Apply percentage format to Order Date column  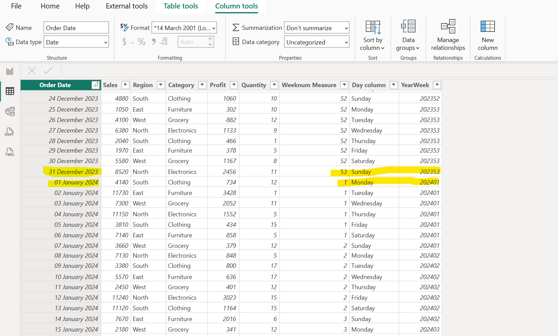[x=141, y=42]
